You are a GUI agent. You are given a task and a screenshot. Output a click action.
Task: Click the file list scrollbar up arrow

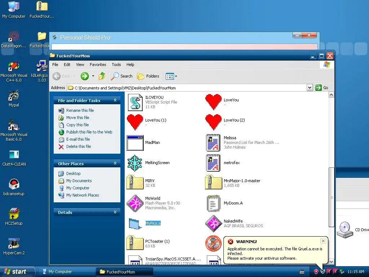(332, 95)
